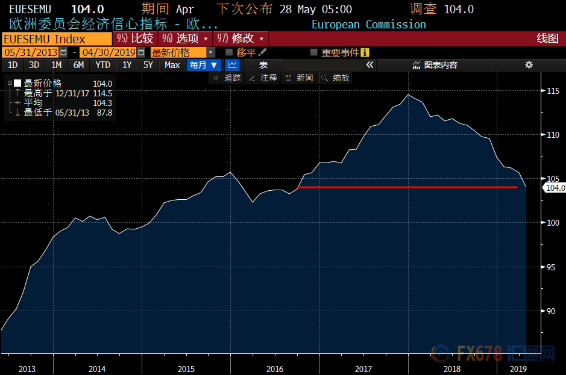This screenshot has width=566, height=375.
Task: Collapse panel with double-chevron icon
Action: 369,65
